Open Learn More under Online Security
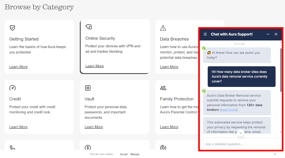This screenshot has width=285, height=158. (x=94, y=66)
